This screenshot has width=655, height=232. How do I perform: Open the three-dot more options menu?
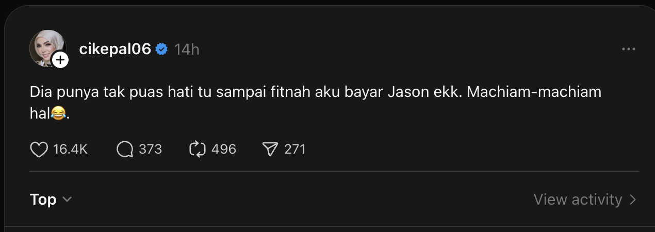pyautogui.click(x=629, y=49)
